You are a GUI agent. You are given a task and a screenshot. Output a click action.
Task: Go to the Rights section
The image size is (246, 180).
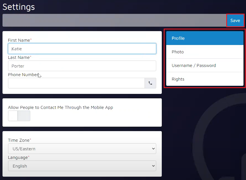pyautogui.click(x=205, y=79)
